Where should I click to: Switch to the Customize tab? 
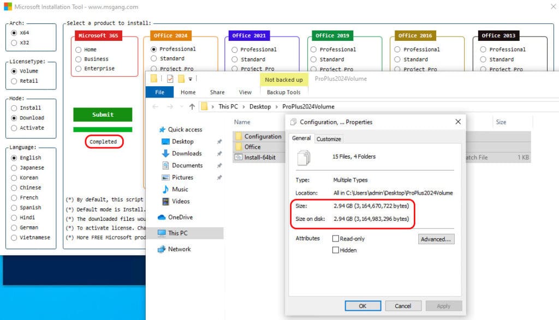pyautogui.click(x=329, y=139)
